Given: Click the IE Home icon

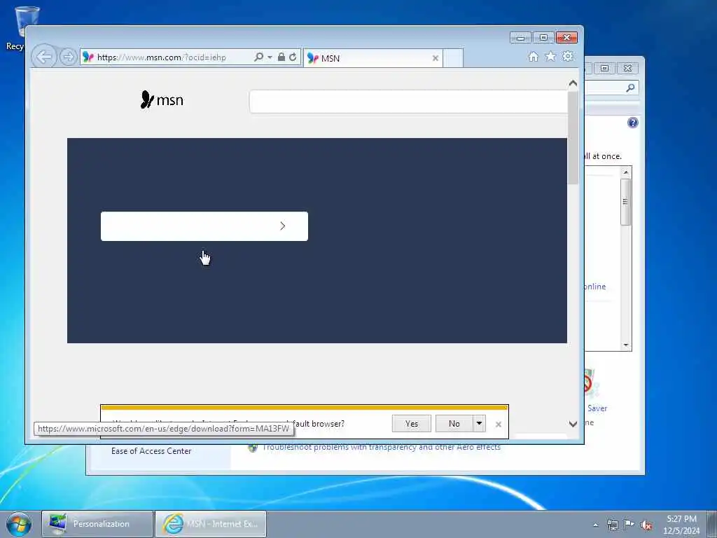Looking at the screenshot, I should pyautogui.click(x=533, y=56).
